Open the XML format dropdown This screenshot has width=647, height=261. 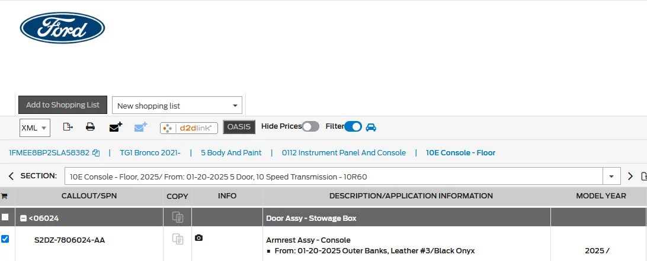coord(35,128)
